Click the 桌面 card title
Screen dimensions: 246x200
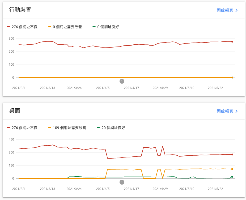point(15,111)
